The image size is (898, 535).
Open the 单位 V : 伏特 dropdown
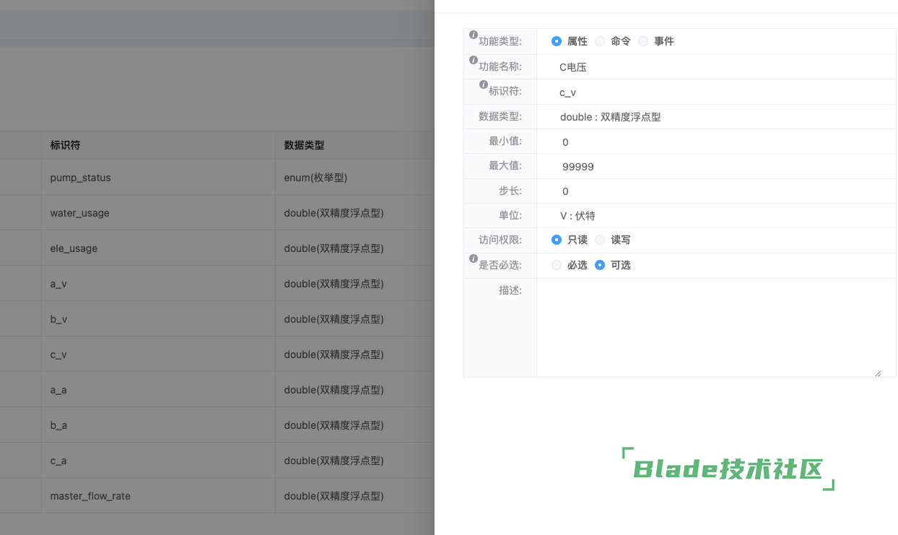tap(715, 216)
